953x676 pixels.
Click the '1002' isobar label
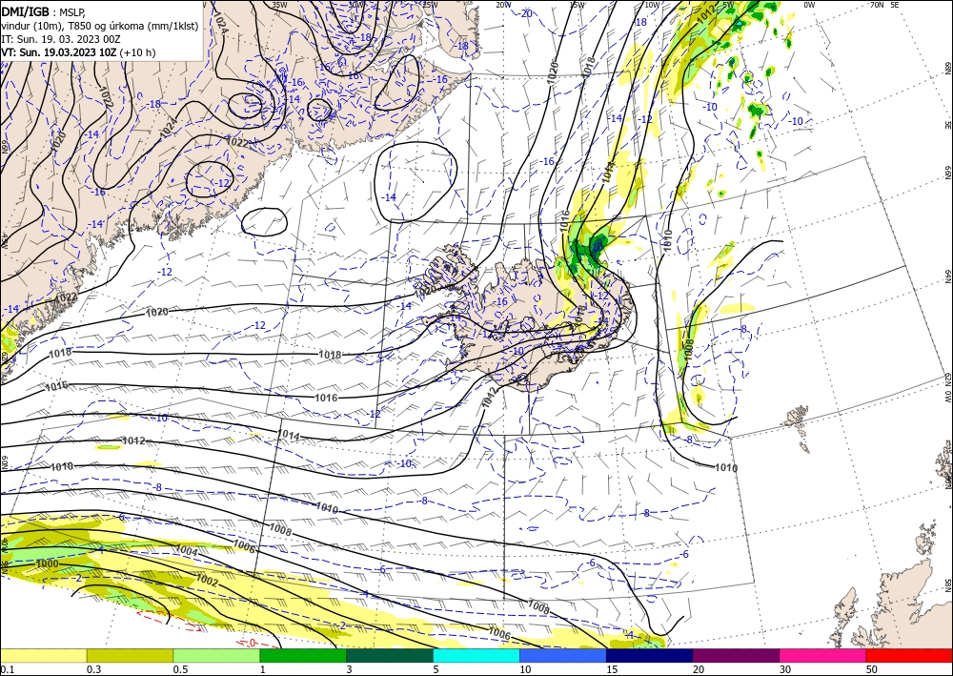click(x=207, y=582)
